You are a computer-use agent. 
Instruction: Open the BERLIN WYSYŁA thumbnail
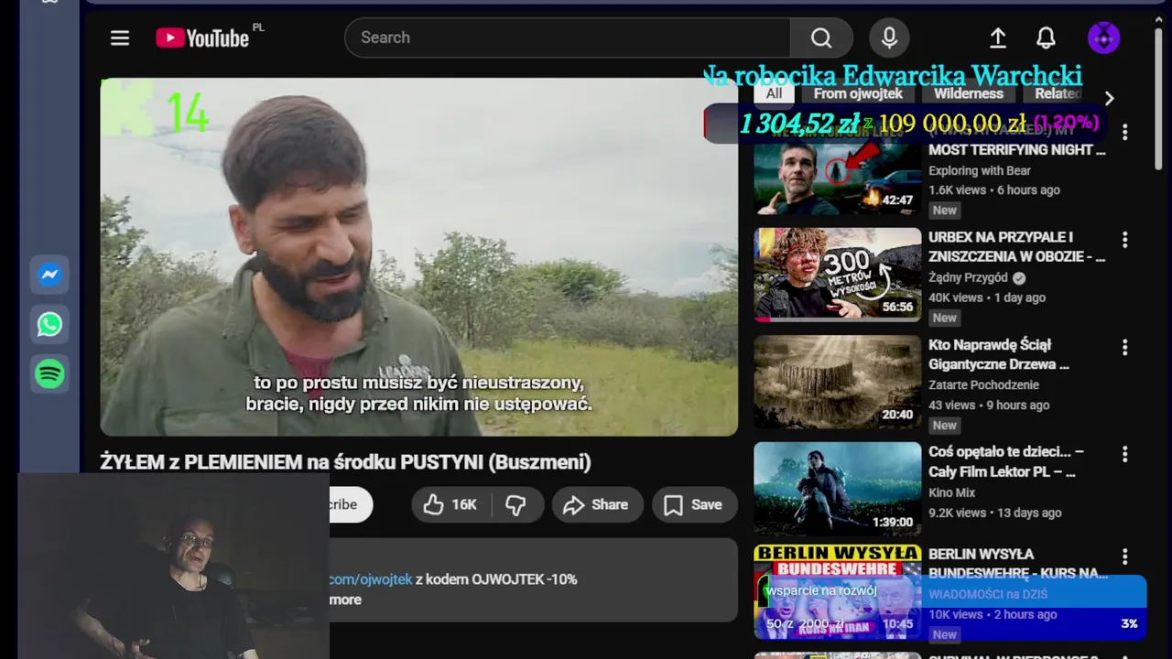pyautogui.click(x=837, y=592)
